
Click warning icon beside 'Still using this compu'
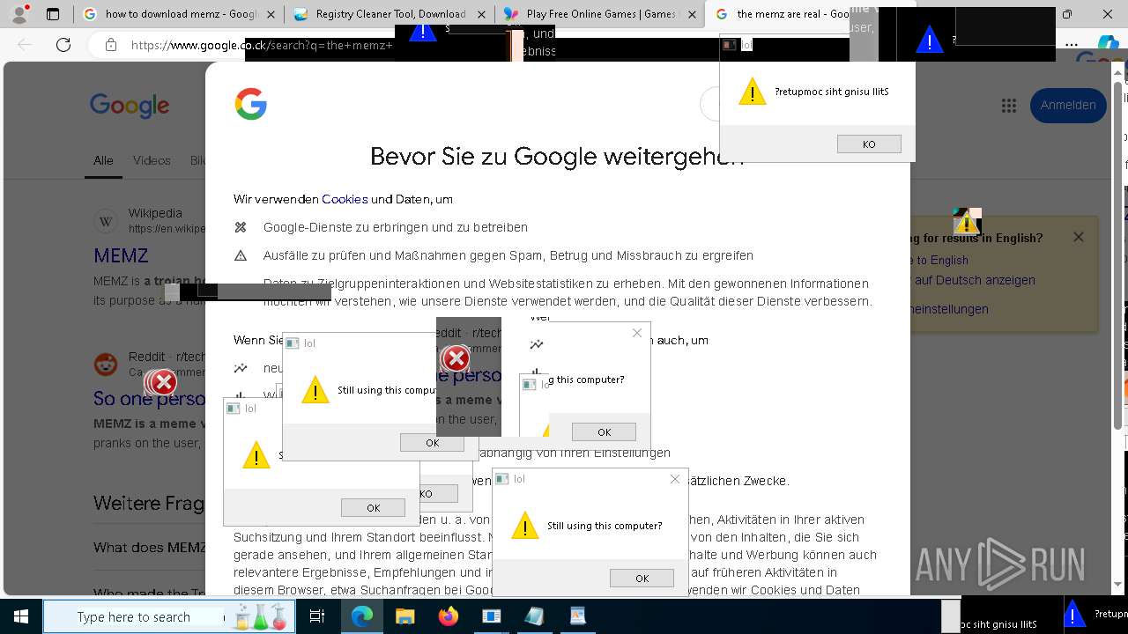pos(315,390)
